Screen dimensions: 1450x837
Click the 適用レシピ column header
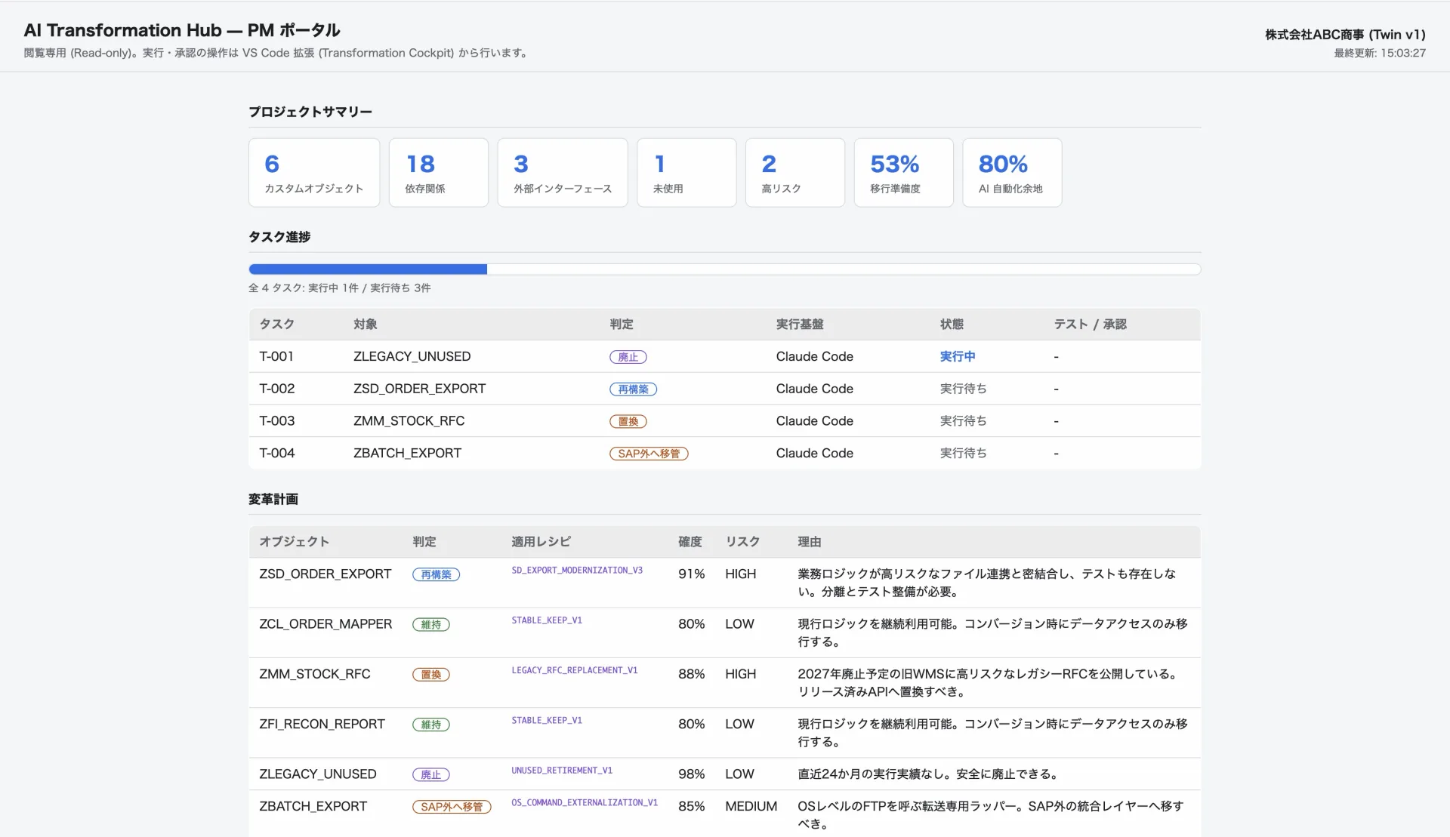click(x=541, y=542)
